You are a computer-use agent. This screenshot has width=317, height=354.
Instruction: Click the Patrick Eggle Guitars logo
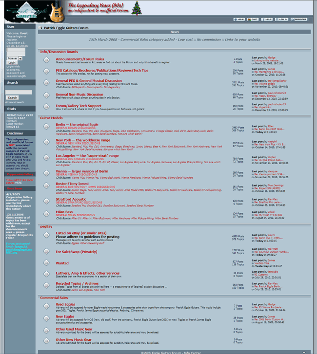27,12
